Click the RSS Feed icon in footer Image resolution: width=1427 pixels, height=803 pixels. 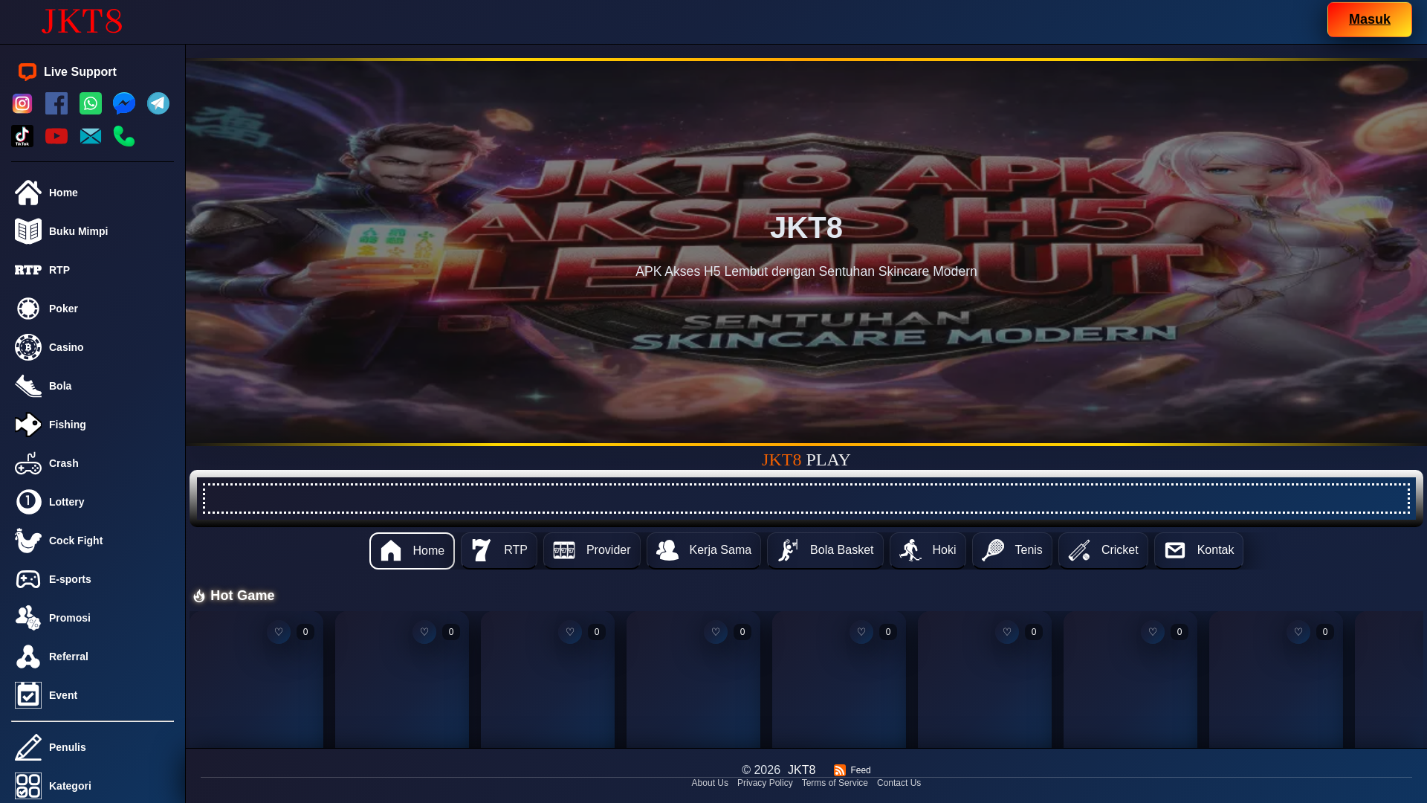[x=840, y=770]
